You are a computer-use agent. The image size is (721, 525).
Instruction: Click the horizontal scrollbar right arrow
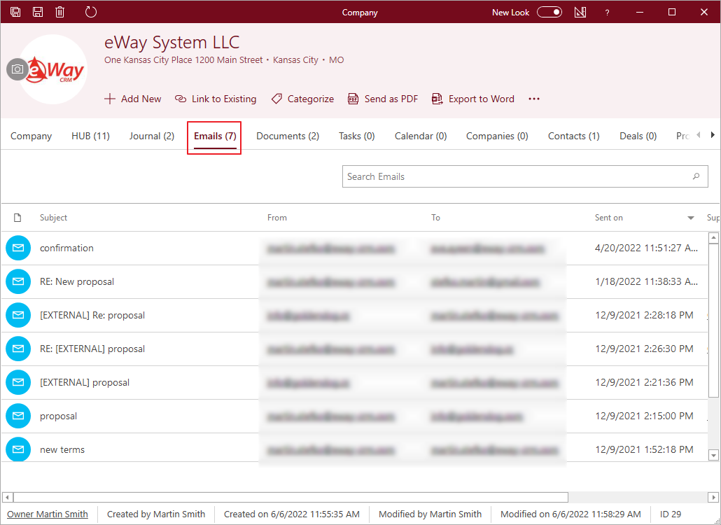pyautogui.click(x=713, y=498)
